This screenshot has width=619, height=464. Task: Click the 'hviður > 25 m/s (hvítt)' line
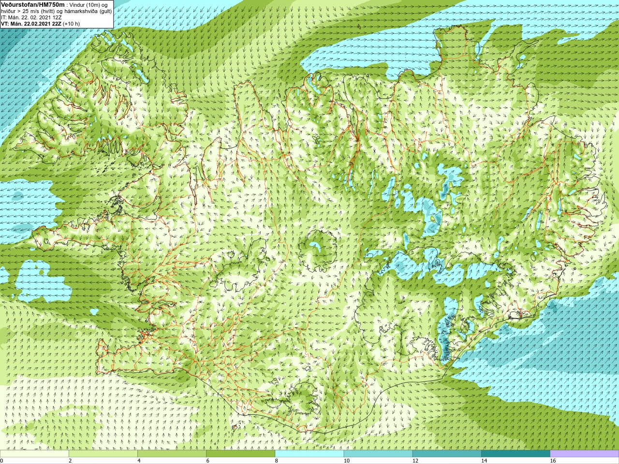(56, 11)
